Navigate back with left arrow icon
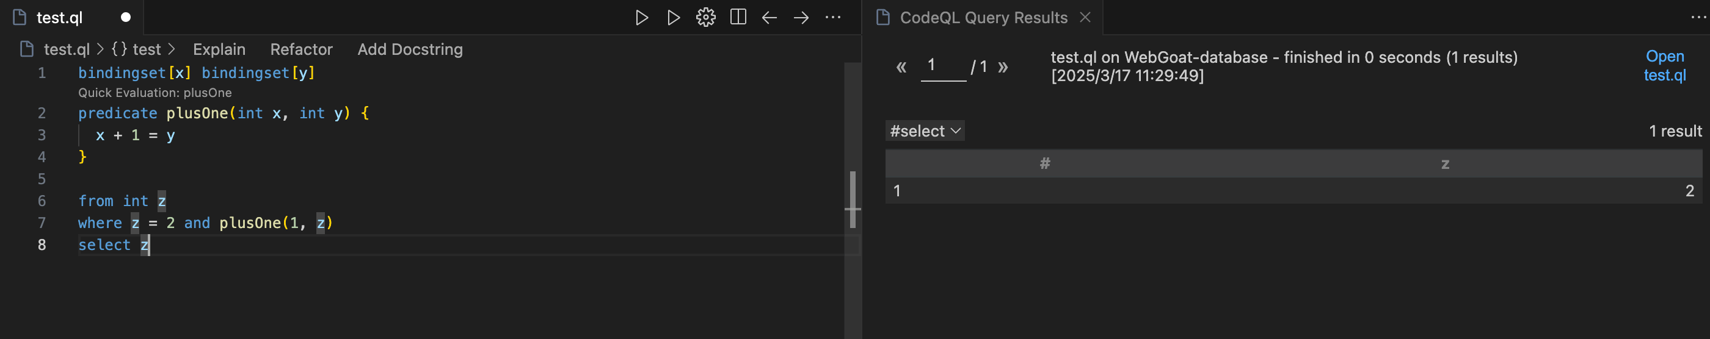 click(x=770, y=18)
